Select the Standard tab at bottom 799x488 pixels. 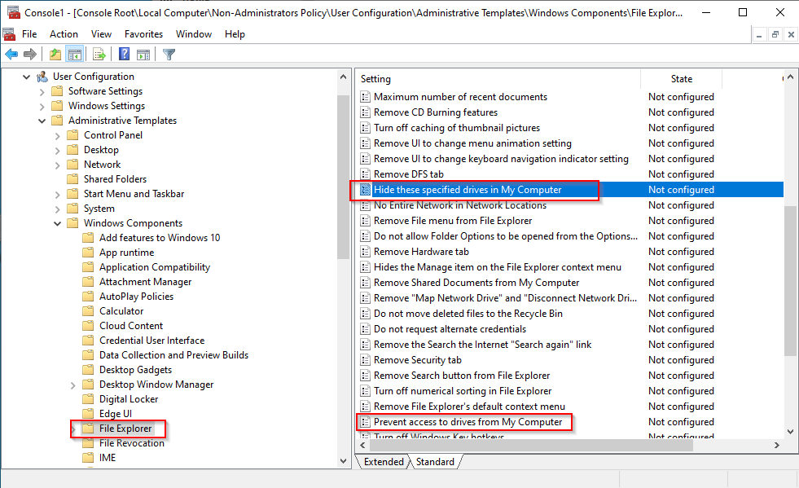coord(435,462)
